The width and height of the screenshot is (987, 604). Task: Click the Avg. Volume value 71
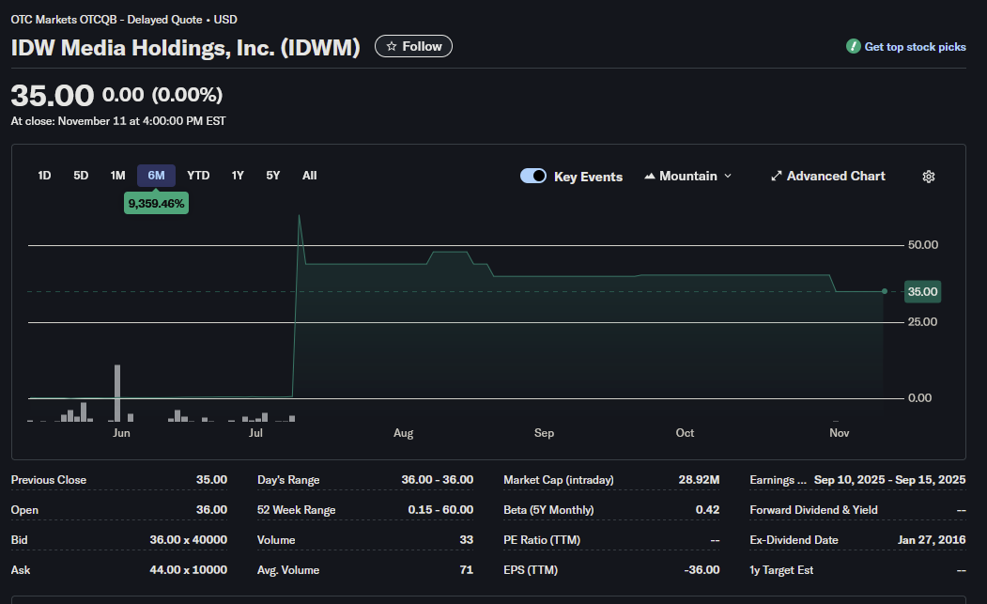tap(467, 570)
